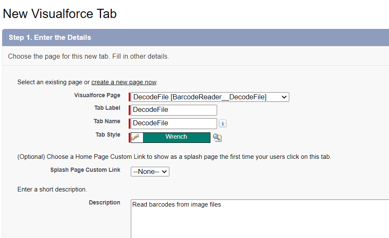Viewport: 389px width, 238px height.
Task: Select the green Wrench tab style swatch
Action: point(176,137)
